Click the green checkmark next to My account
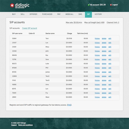Viewport: 129px width, 129px height. coord(89,5)
